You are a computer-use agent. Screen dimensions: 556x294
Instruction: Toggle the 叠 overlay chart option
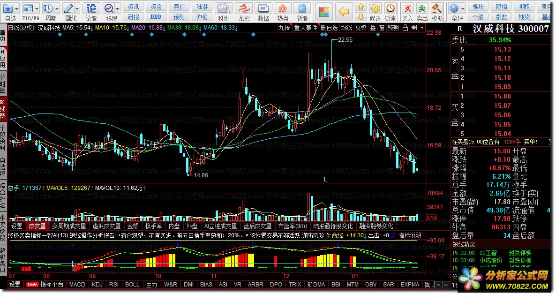(373, 28)
